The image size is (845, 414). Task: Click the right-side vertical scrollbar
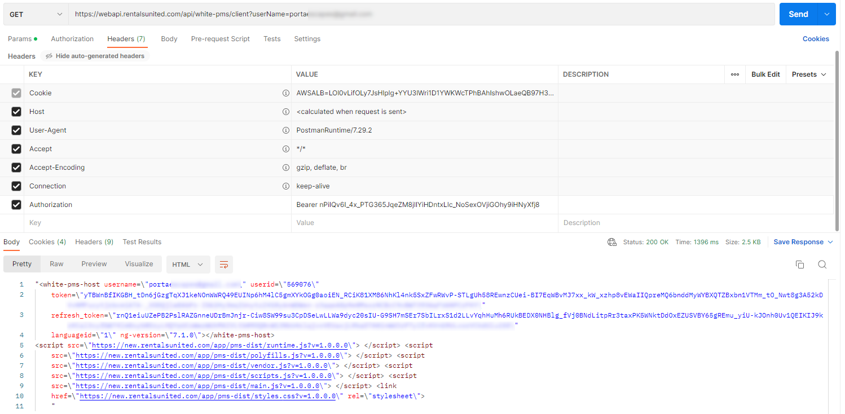[837, 141]
